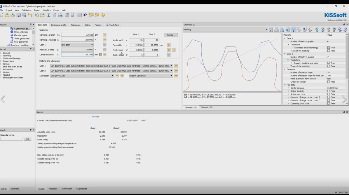Open the Meshing graphic type dropdown

click(x=225, y=29)
